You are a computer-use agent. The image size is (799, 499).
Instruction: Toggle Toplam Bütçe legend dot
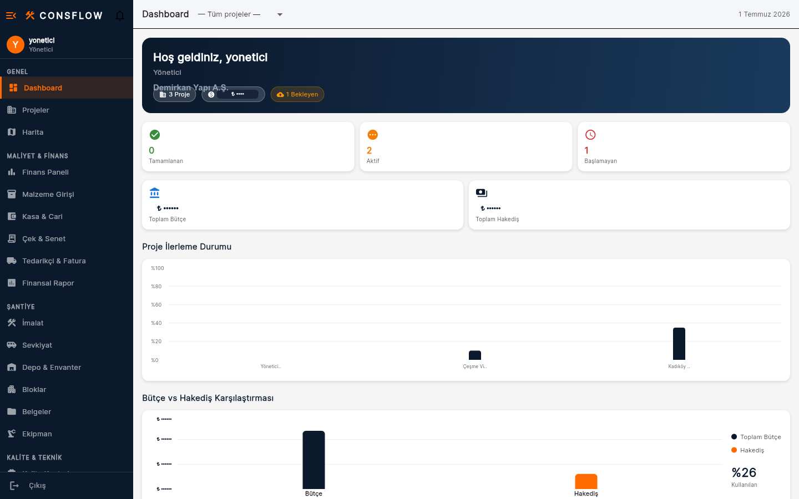[734, 437]
